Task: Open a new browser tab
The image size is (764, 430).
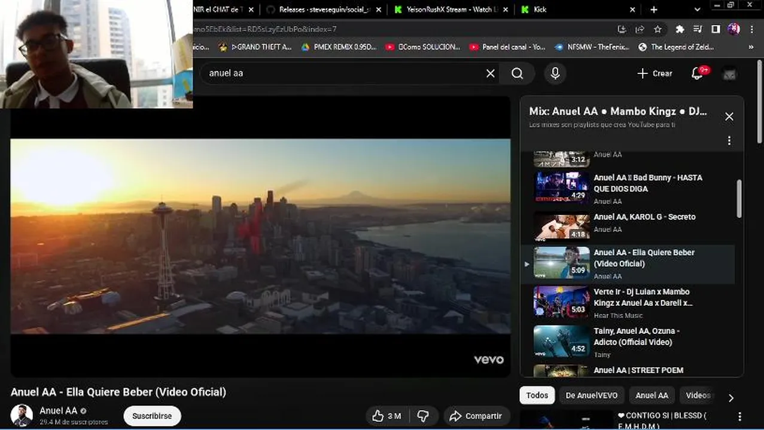Action: (x=653, y=10)
